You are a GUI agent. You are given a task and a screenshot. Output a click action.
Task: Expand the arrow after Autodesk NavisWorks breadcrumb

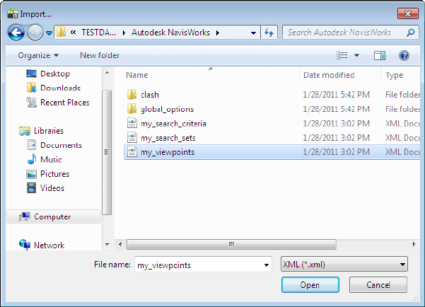(218, 33)
